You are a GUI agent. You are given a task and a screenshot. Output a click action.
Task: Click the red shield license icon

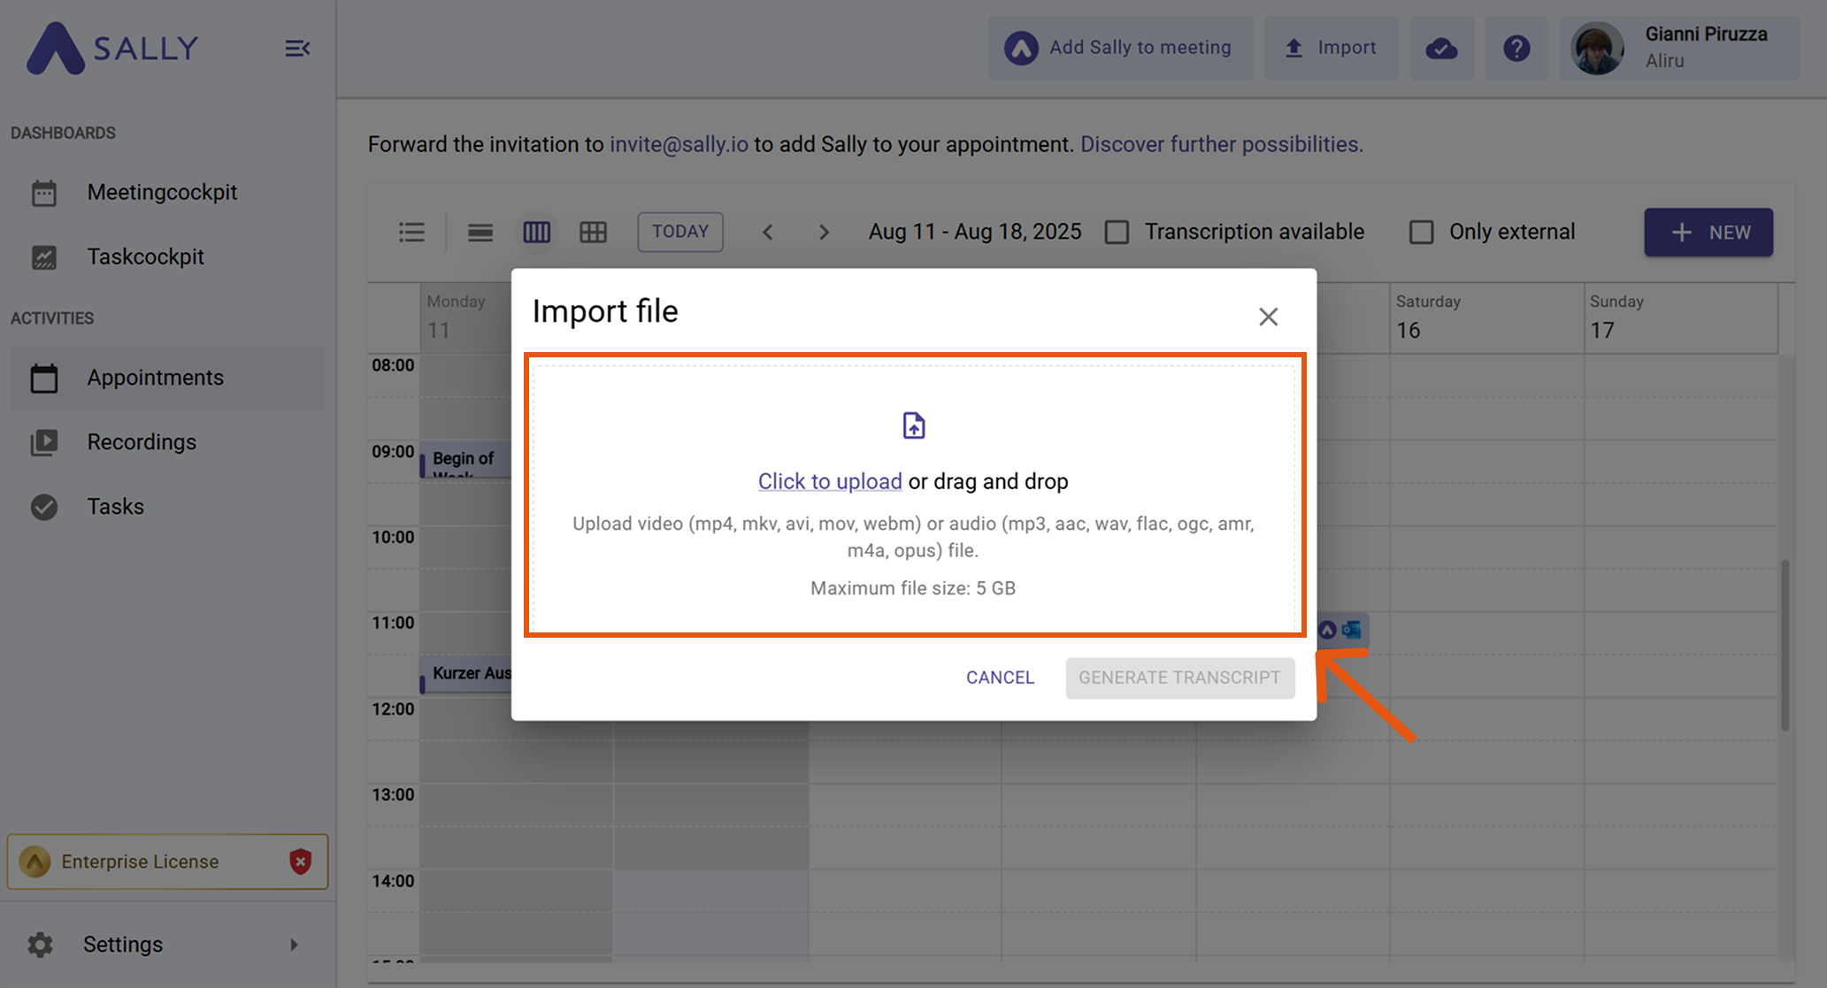(x=301, y=862)
